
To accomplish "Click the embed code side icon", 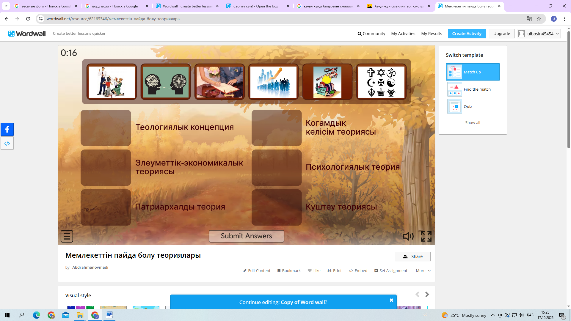I will click(x=7, y=144).
